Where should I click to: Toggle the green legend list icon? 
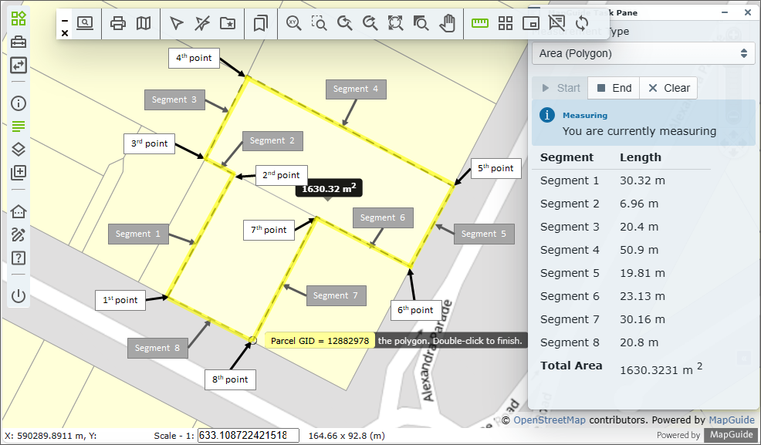pyautogui.click(x=19, y=126)
